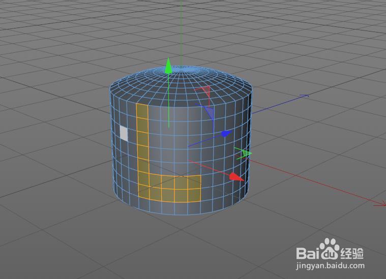The width and height of the screenshot is (386, 279).
Task: Click the center point of cylinder top cap
Action: (x=181, y=69)
